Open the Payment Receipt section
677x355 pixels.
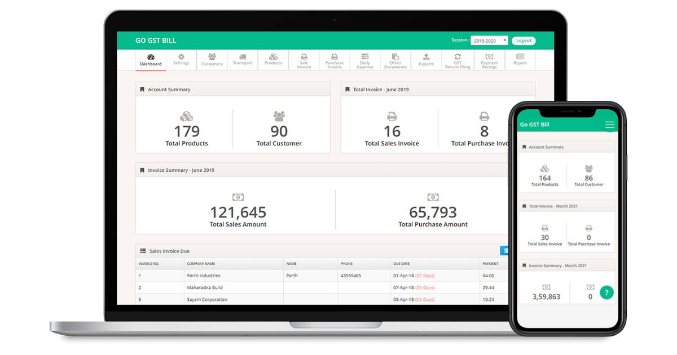coord(489,60)
